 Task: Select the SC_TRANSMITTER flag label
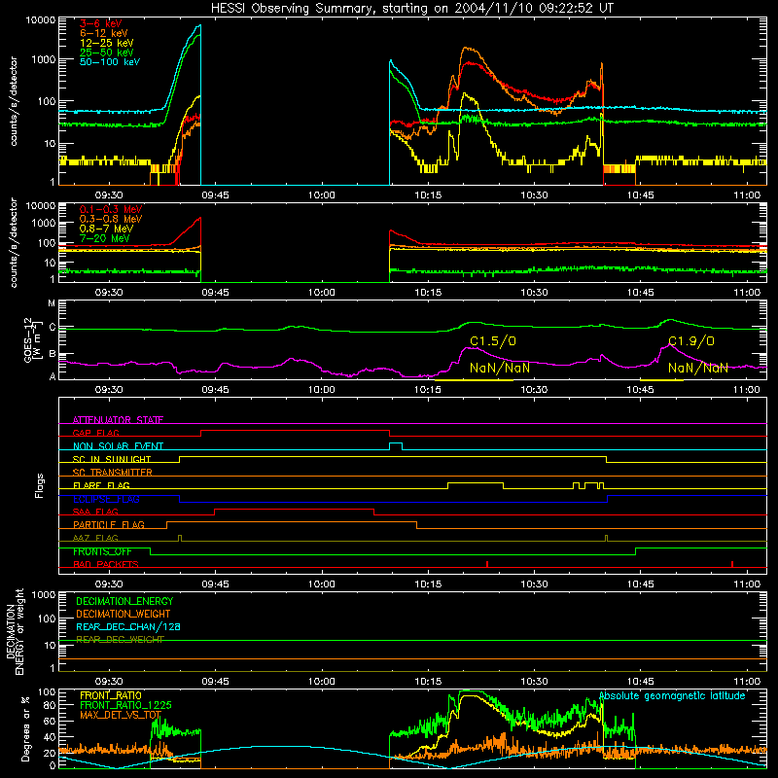point(113,473)
